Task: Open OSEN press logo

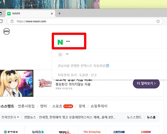Action: pos(146,132)
